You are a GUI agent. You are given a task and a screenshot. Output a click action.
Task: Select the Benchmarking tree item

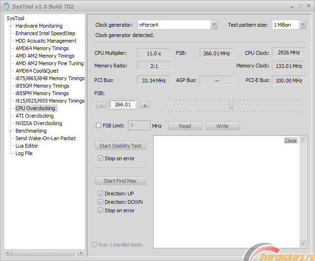(31, 131)
